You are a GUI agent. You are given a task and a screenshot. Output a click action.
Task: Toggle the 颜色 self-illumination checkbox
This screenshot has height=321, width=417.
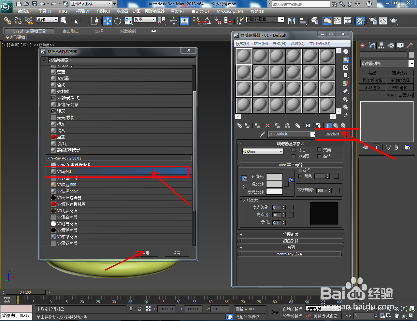(x=300, y=176)
